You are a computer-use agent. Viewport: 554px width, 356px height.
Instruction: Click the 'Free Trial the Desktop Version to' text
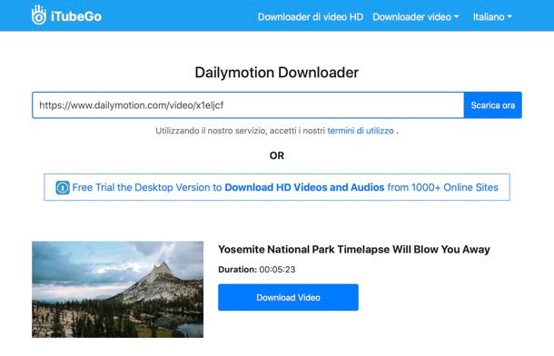tap(147, 187)
